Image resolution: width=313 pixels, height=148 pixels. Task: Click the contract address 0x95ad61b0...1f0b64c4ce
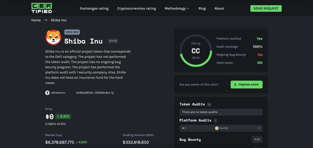click(x=93, y=93)
